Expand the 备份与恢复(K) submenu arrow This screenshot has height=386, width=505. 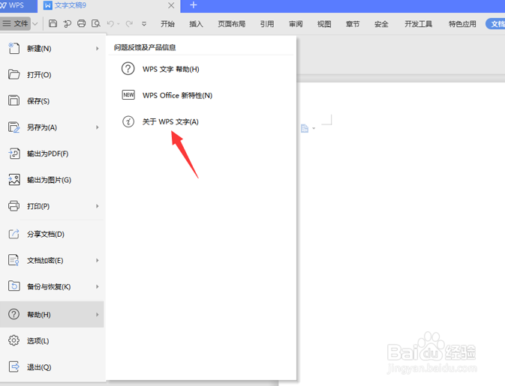[x=98, y=286]
